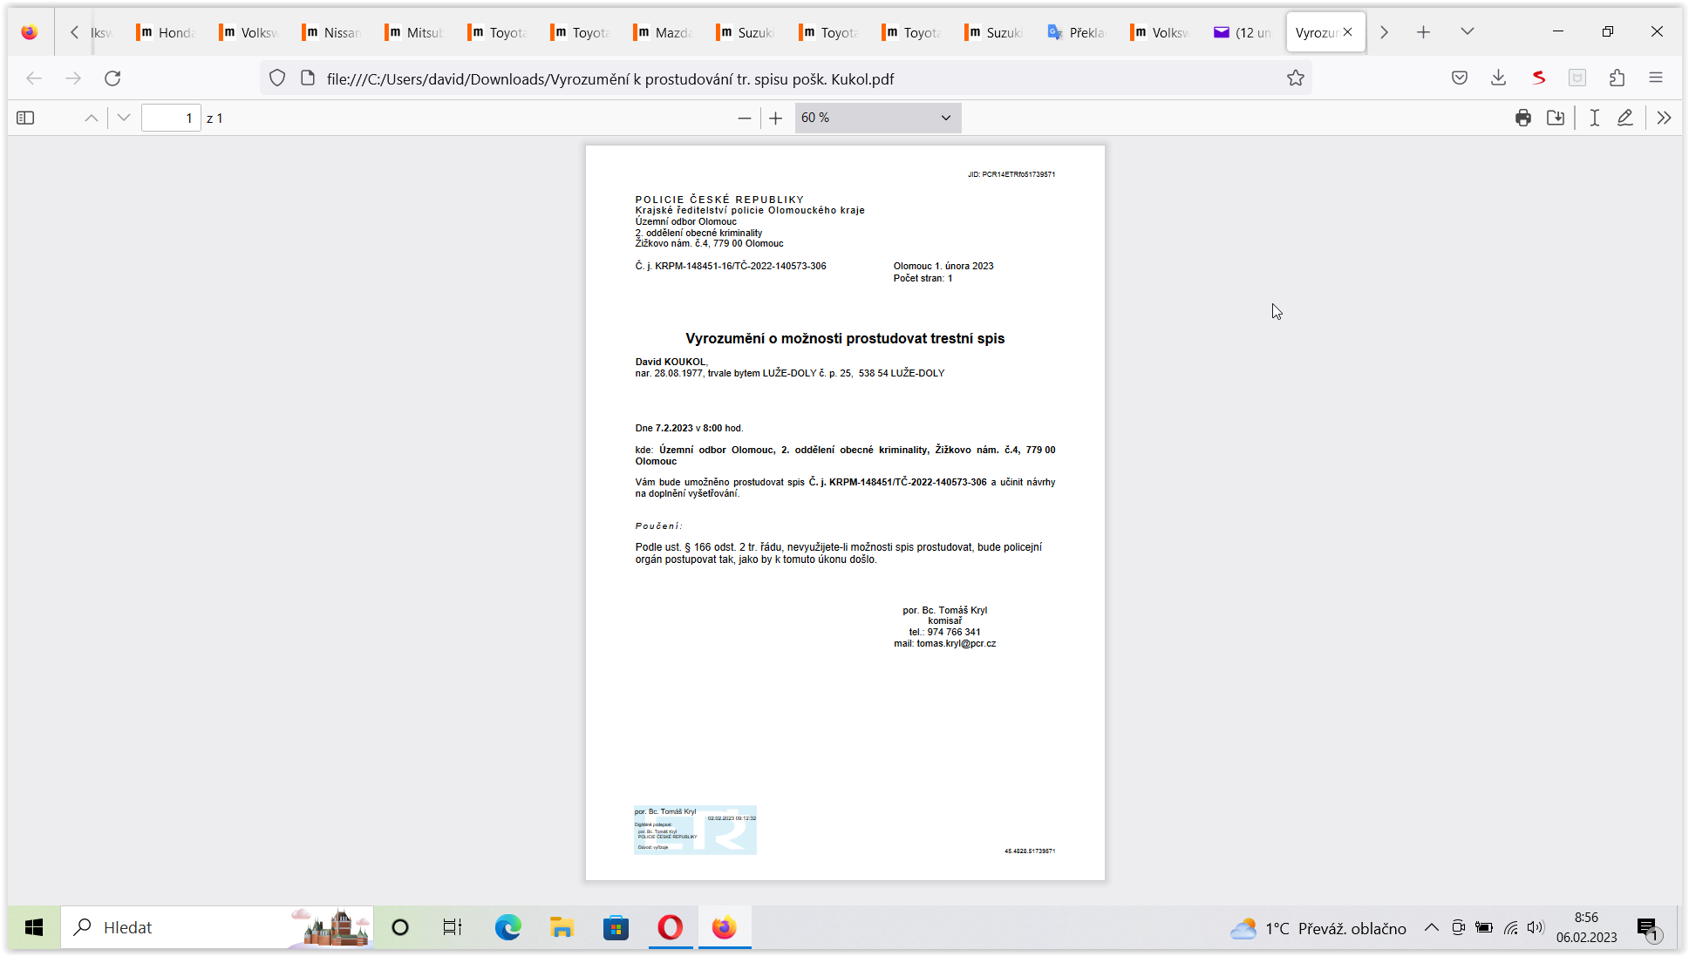
Task: Select the text annotation tool
Action: click(x=1594, y=118)
